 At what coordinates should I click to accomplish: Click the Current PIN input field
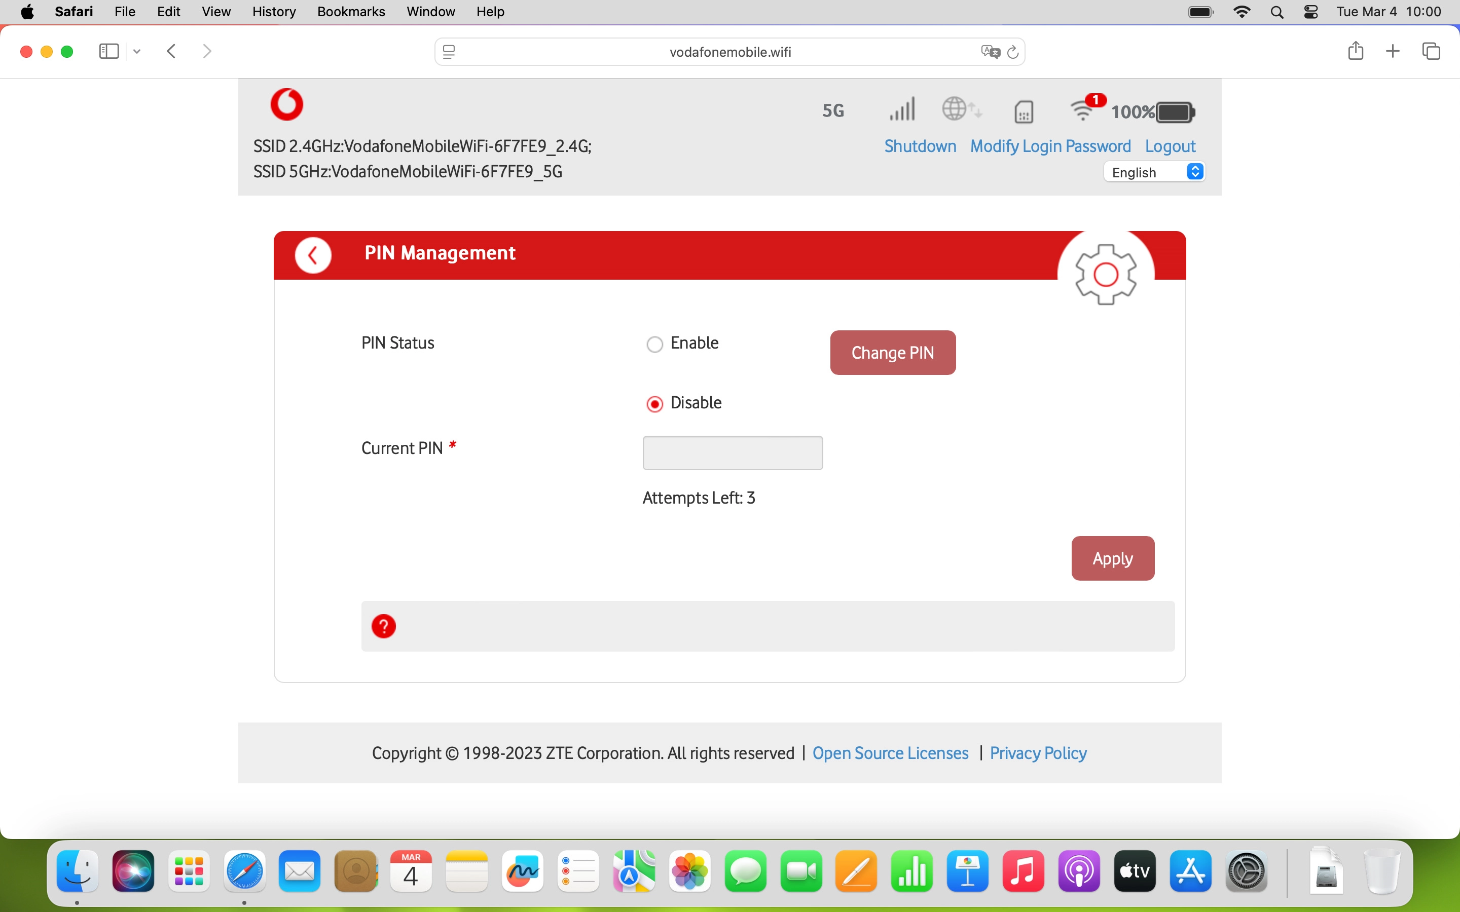point(733,453)
